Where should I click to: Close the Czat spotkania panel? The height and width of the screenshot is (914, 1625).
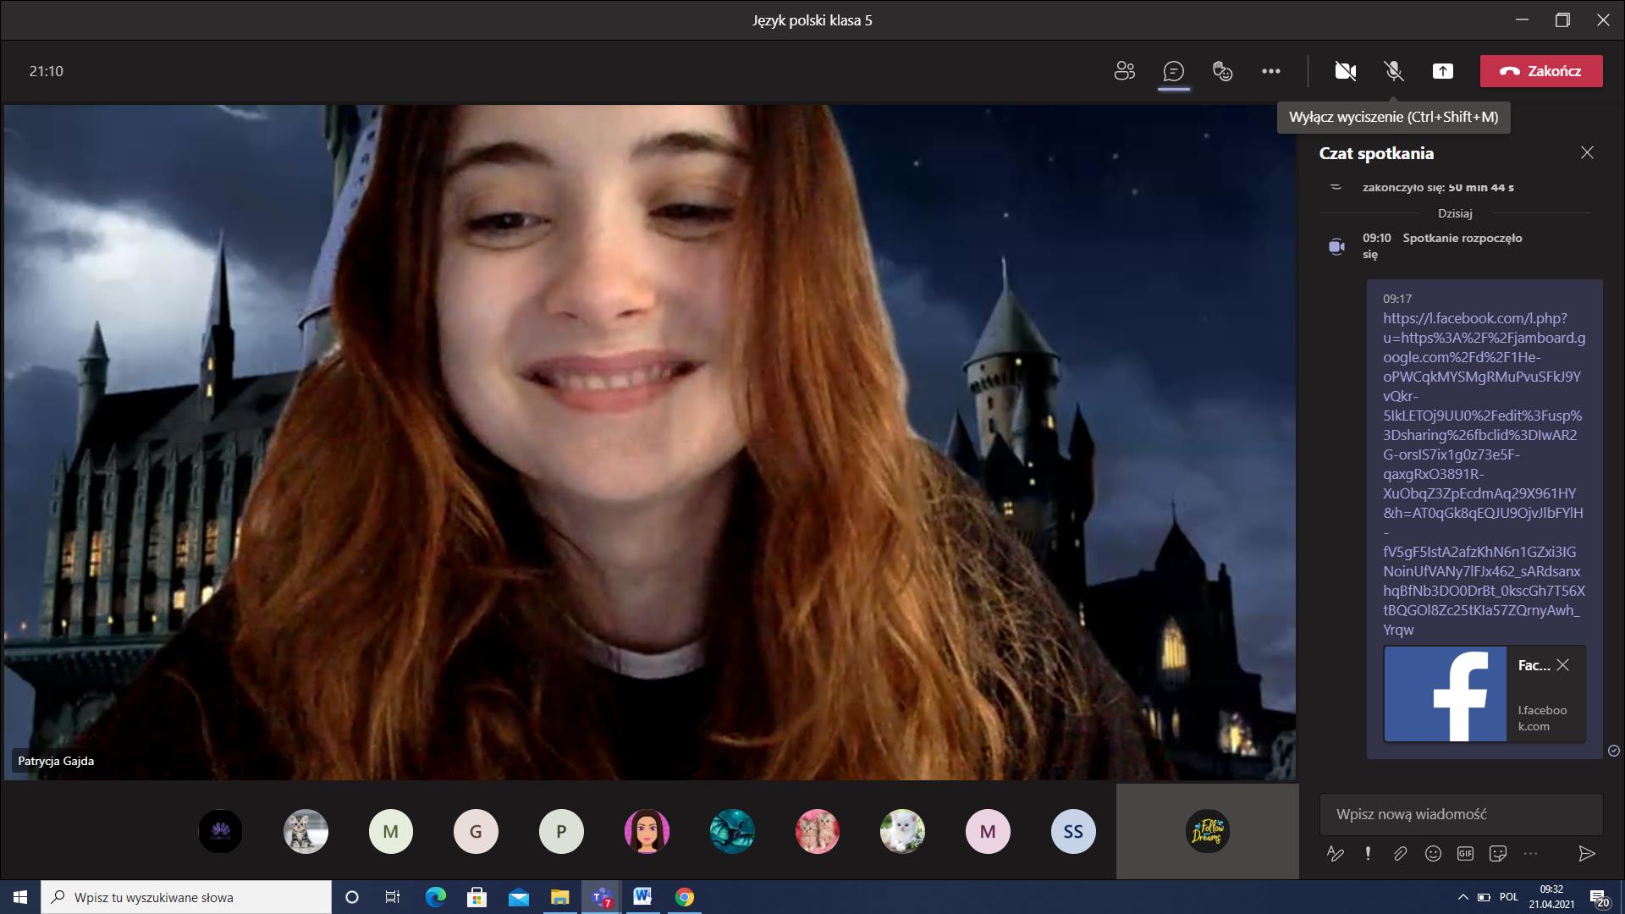click(x=1587, y=153)
